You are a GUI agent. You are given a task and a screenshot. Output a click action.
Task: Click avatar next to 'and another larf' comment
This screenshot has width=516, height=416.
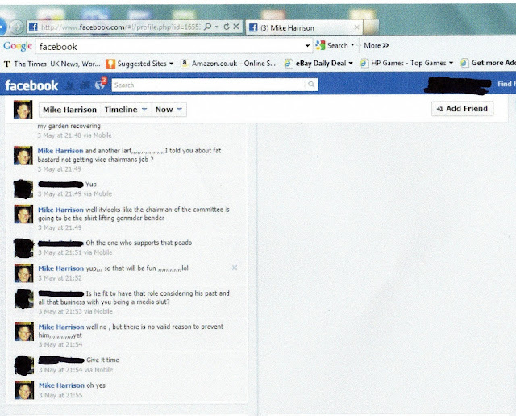point(23,156)
